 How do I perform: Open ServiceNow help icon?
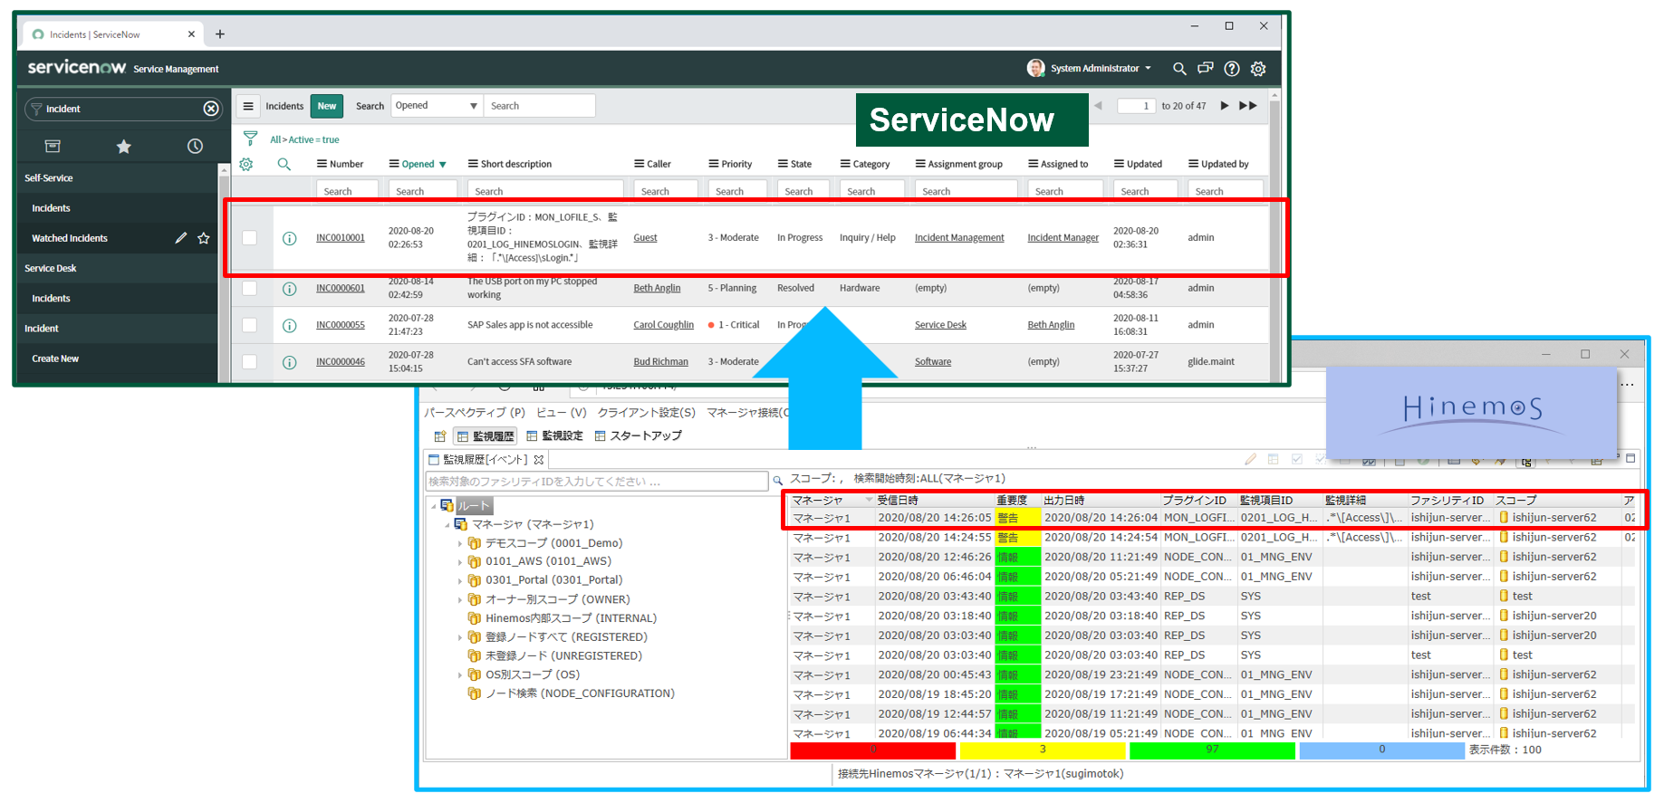coord(1232,69)
